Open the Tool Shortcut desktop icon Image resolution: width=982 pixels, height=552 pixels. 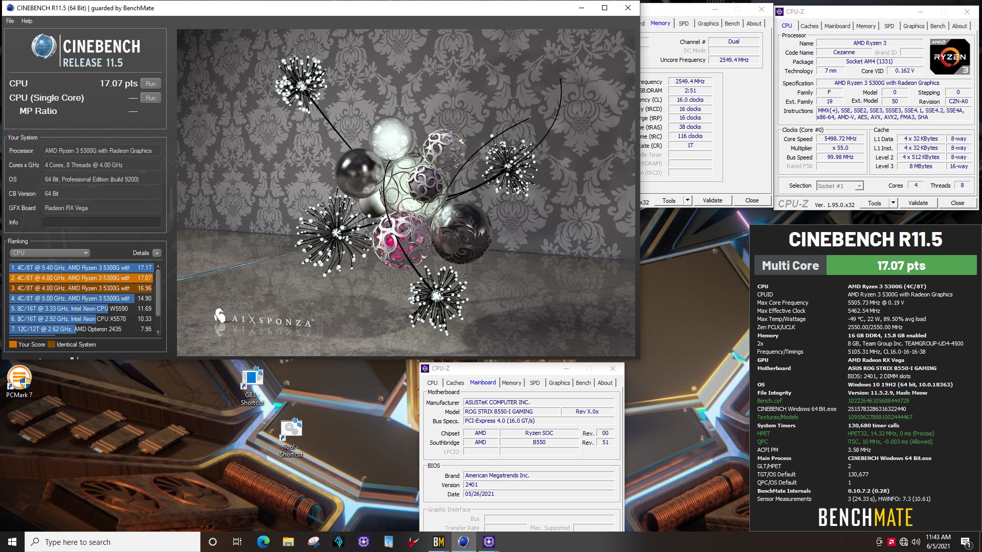tap(291, 438)
